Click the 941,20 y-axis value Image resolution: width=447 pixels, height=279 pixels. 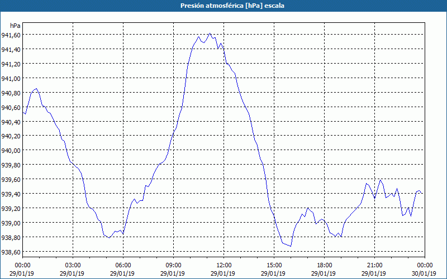coord(11,64)
